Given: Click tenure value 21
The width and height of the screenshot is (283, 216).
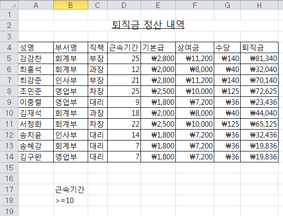Looking at the screenshot, I should pos(124,80).
